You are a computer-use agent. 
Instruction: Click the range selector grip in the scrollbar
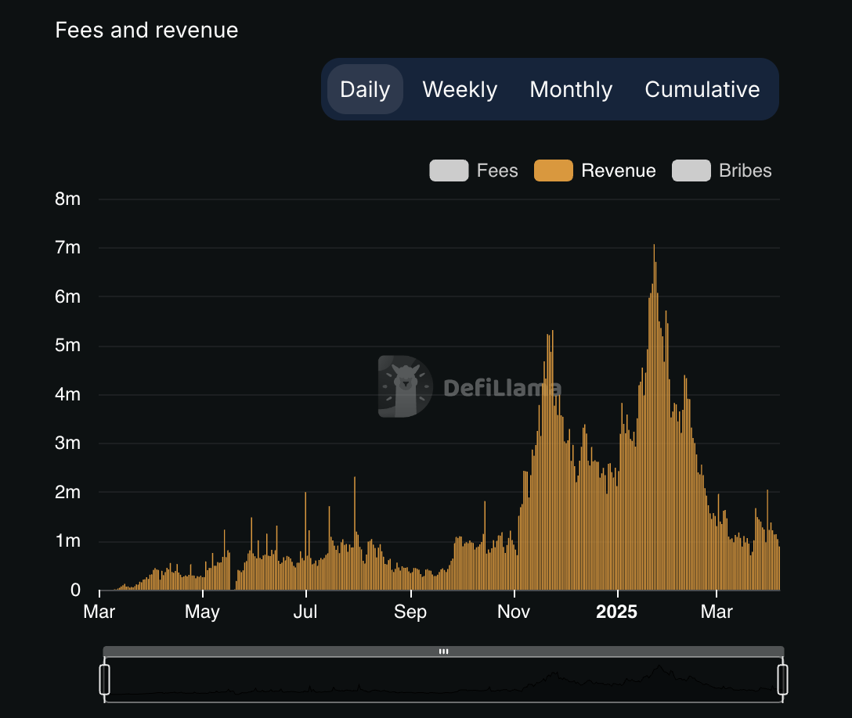click(444, 650)
